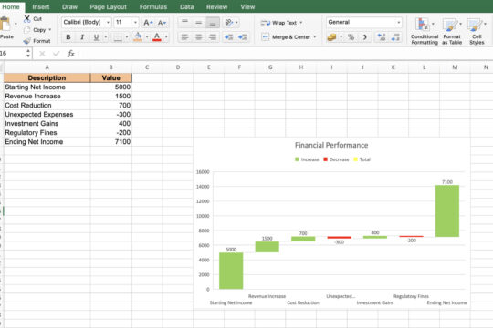This screenshot has width=493, height=328.
Task: Apply comma style format
Action: [x=364, y=37]
